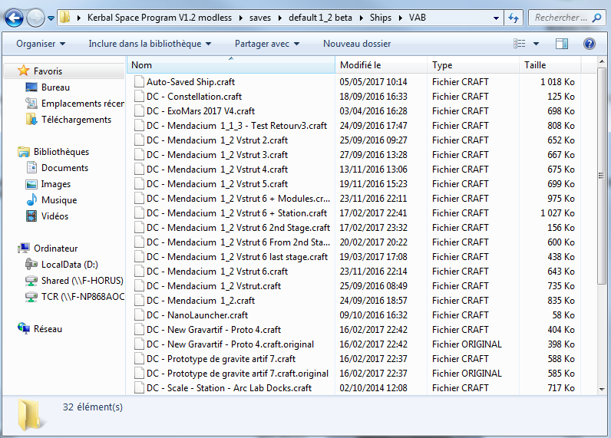The image size is (611, 438).
Task: Click the Ordinateur computer icon
Action: coord(23,248)
